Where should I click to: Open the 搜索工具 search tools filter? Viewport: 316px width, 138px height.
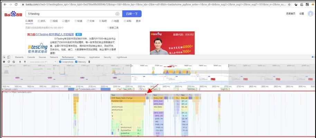point(113,28)
